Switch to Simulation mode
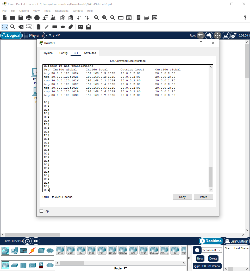The image size is (250, 271). [x=237, y=241]
